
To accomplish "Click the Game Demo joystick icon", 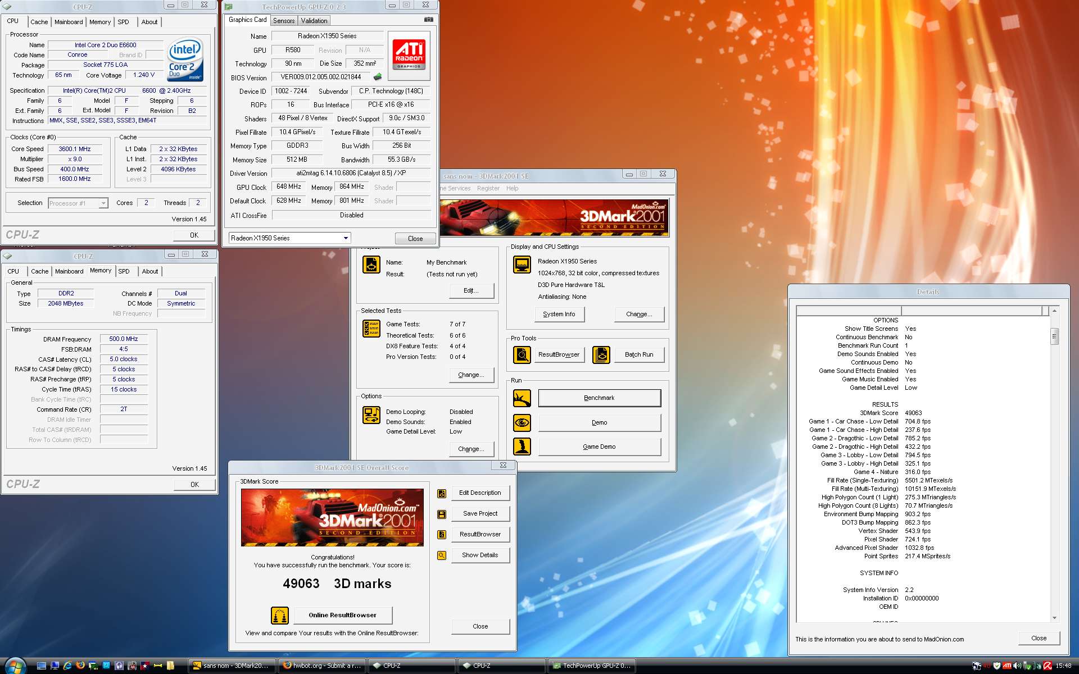I will [522, 447].
